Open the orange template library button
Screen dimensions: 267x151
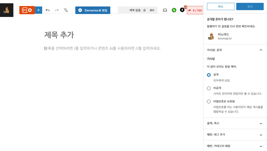[27, 10]
